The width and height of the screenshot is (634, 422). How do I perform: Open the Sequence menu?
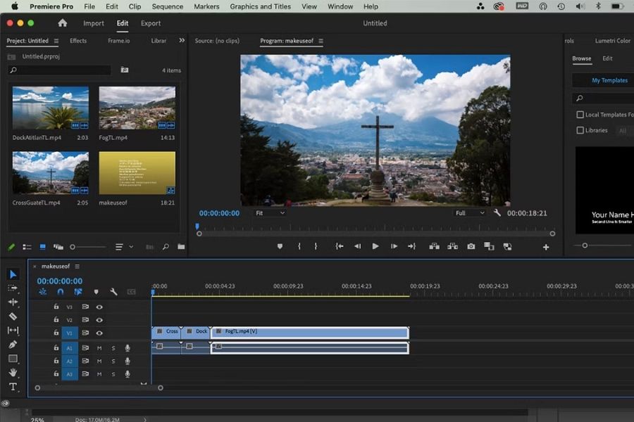pyautogui.click(x=168, y=6)
